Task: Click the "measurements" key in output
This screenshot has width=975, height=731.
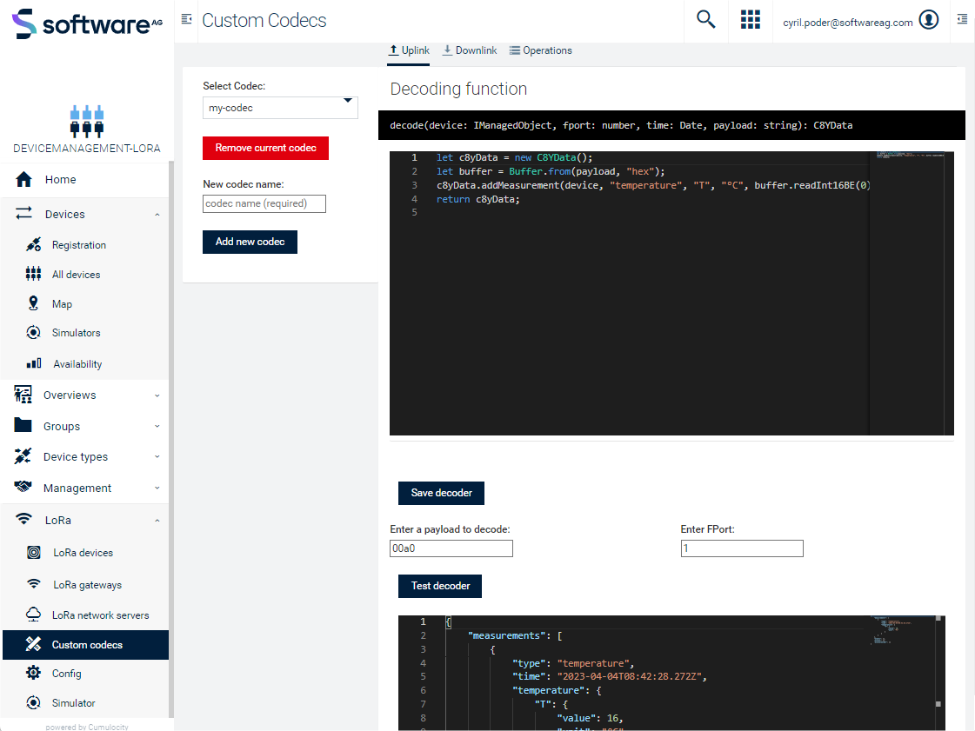Action: coord(507,635)
